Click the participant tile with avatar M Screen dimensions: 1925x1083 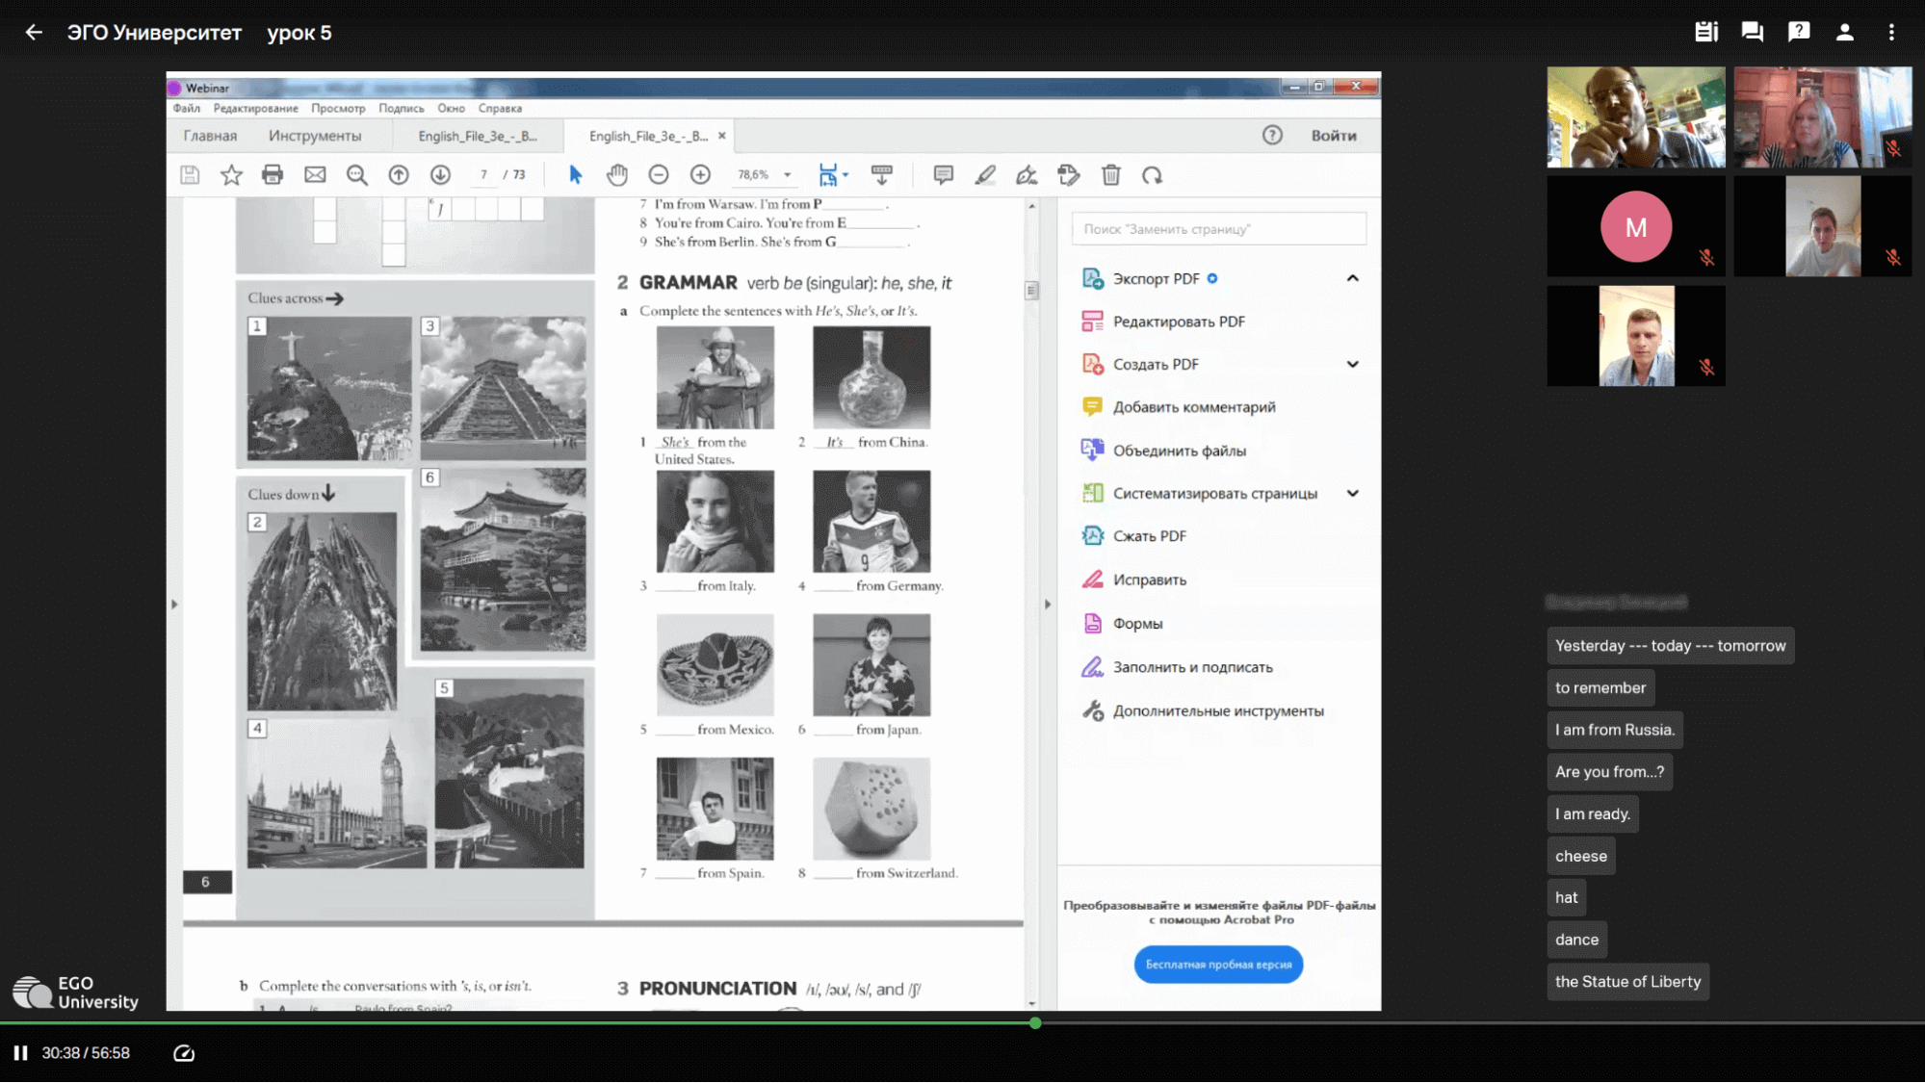pos(1635,227)
